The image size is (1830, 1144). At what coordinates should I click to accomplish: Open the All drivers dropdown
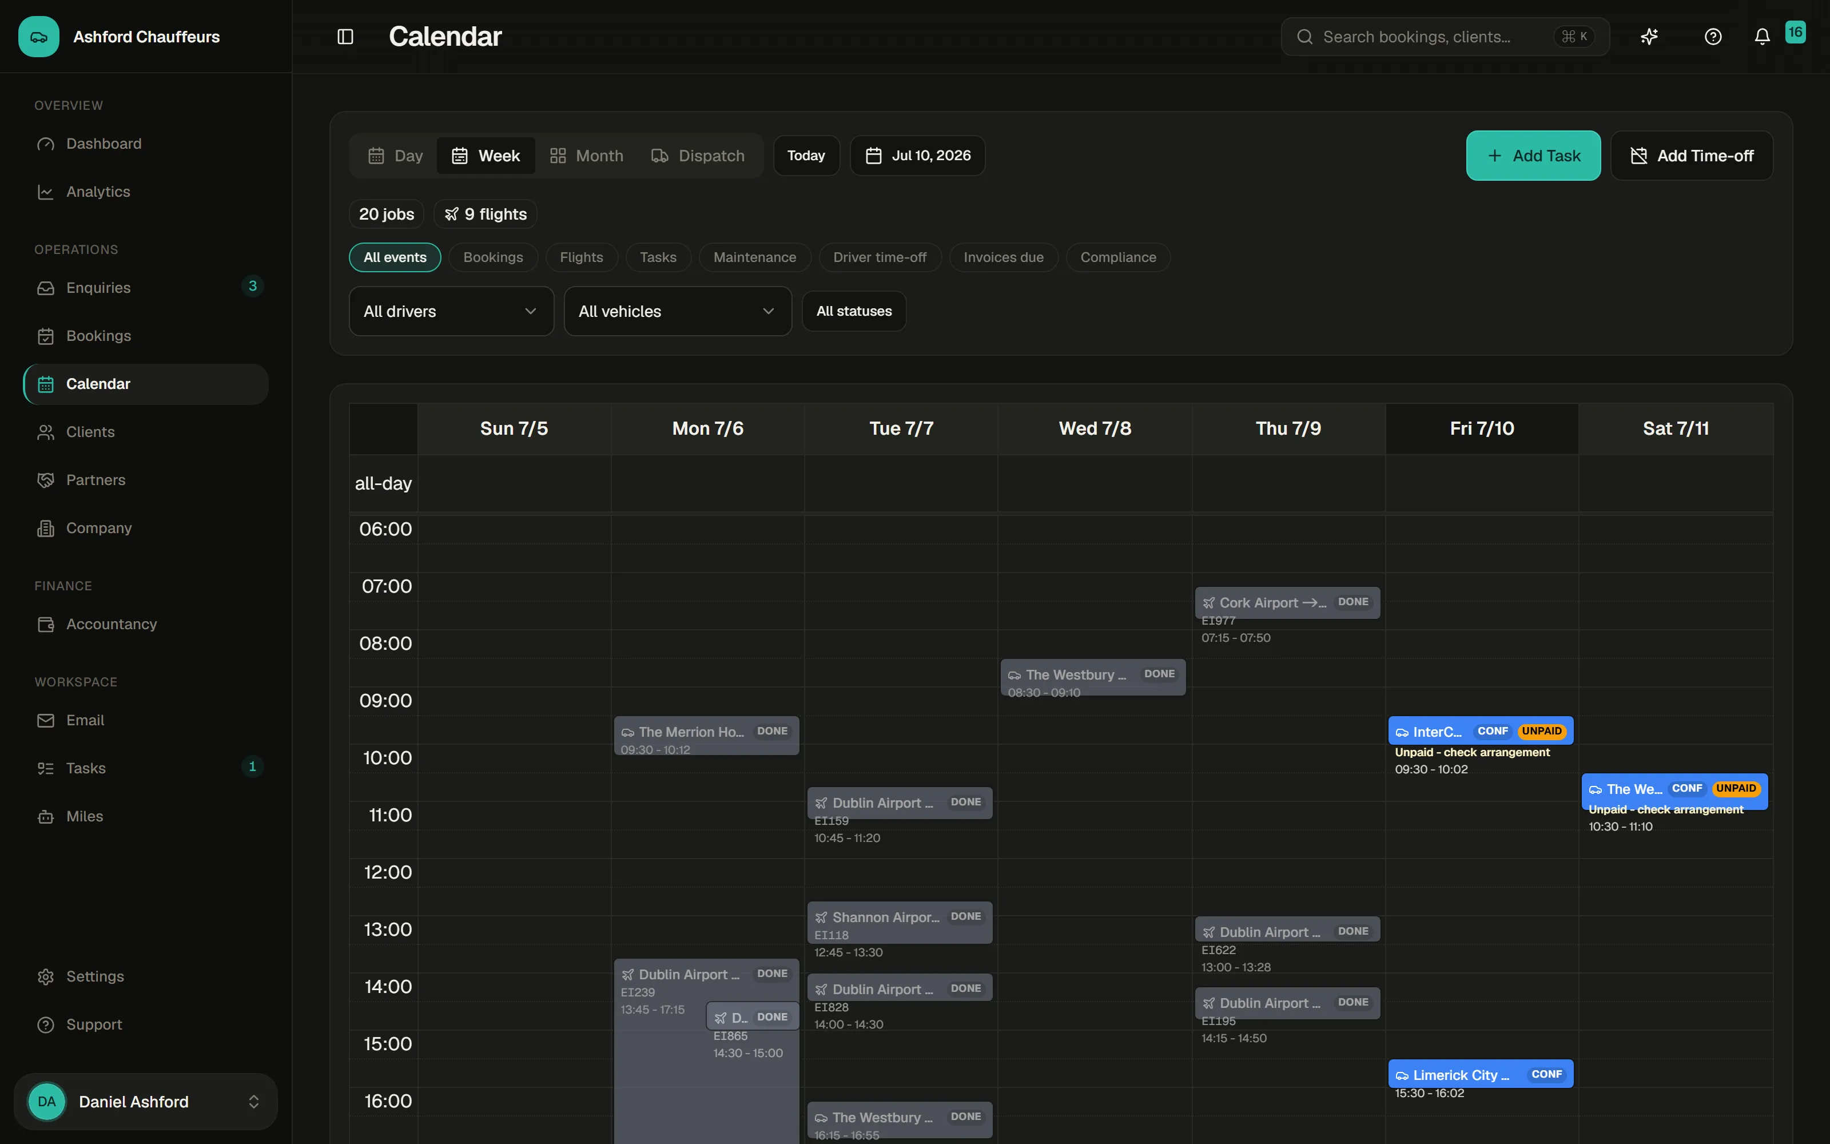pos(451,311)
